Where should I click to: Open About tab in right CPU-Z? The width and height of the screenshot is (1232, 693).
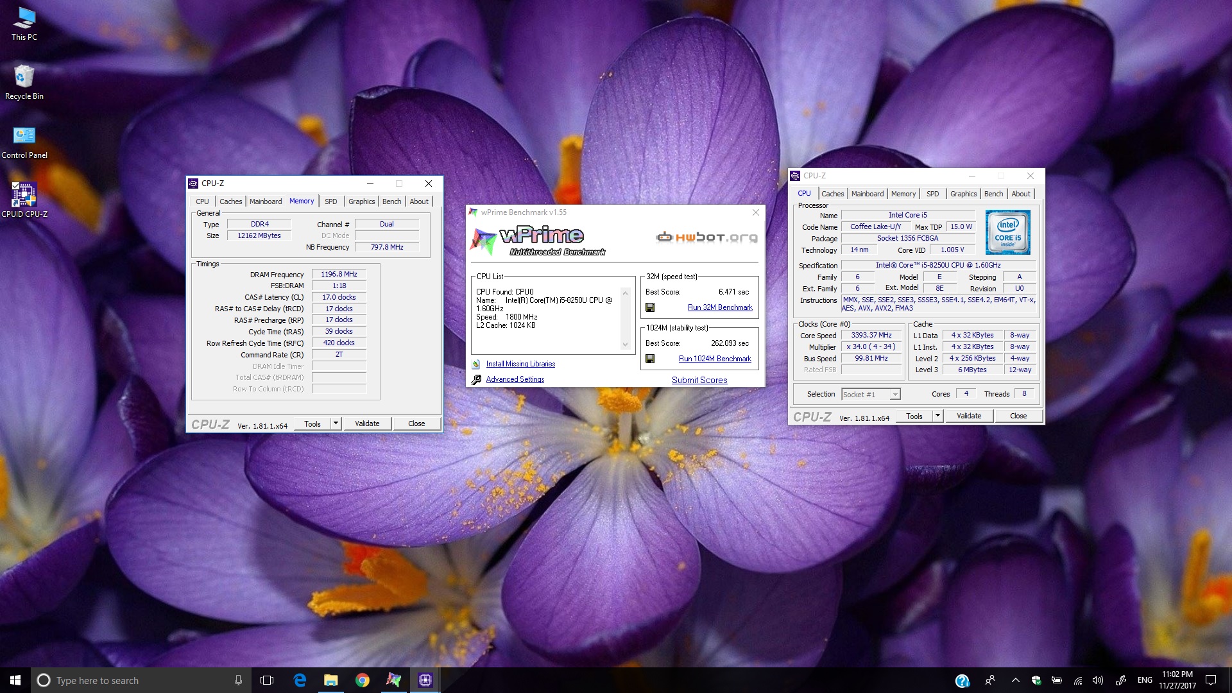(x=1021, y=194)
